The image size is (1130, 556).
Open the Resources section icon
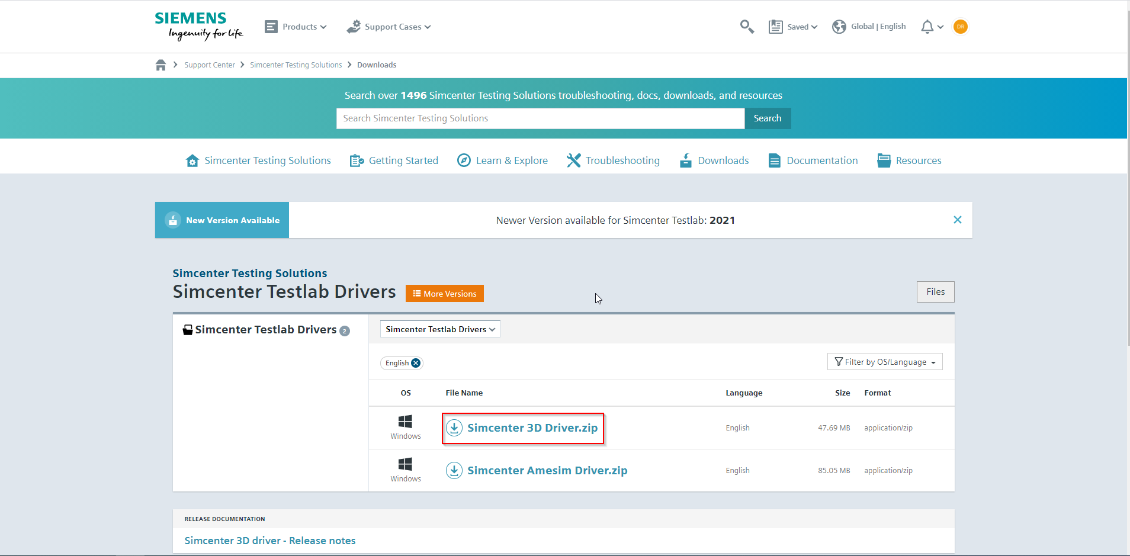tap(884, 160)
